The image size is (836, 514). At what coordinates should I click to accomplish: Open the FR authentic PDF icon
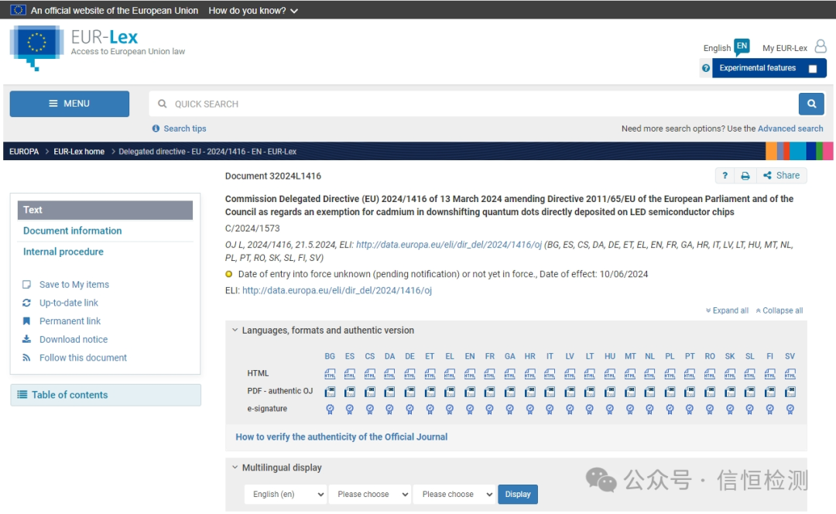(490, 392)
